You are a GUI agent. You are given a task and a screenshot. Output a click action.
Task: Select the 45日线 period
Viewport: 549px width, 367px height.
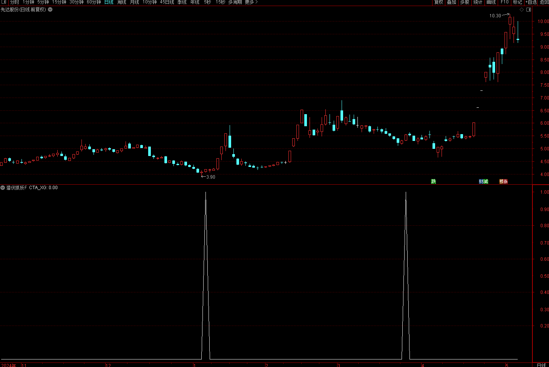[167, 2]
